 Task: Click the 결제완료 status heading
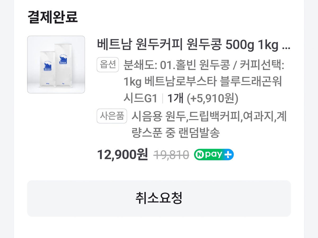point(52,17)
